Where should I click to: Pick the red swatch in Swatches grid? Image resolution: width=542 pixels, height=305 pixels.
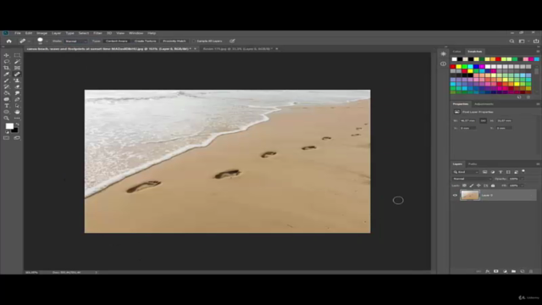[x=453, y=67]
